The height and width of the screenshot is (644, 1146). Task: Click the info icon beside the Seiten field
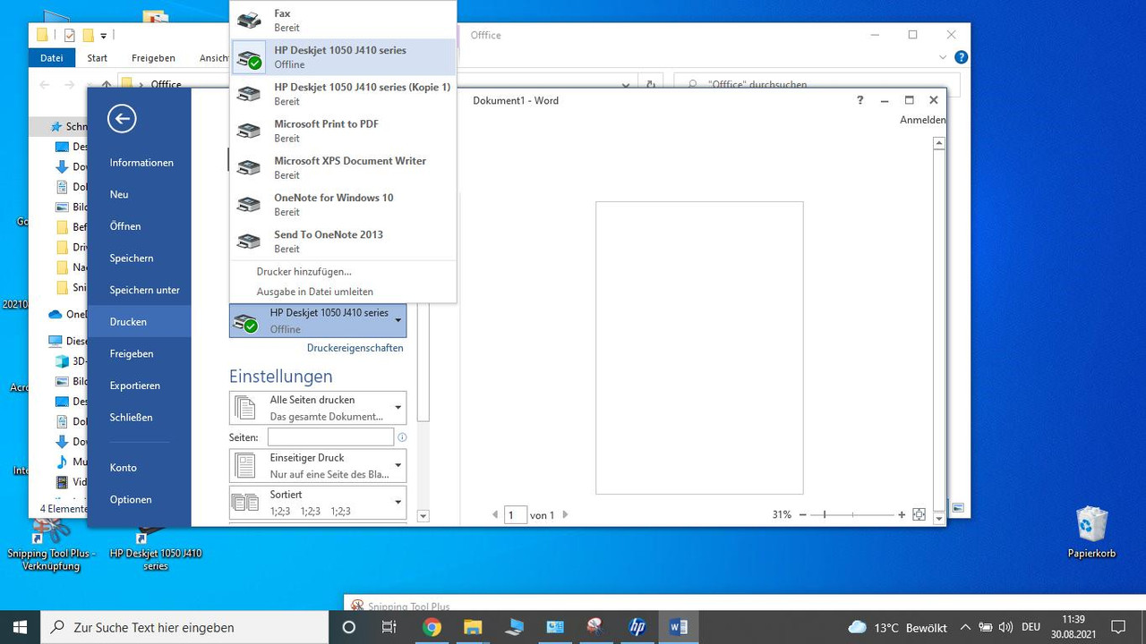click(402, 437)
